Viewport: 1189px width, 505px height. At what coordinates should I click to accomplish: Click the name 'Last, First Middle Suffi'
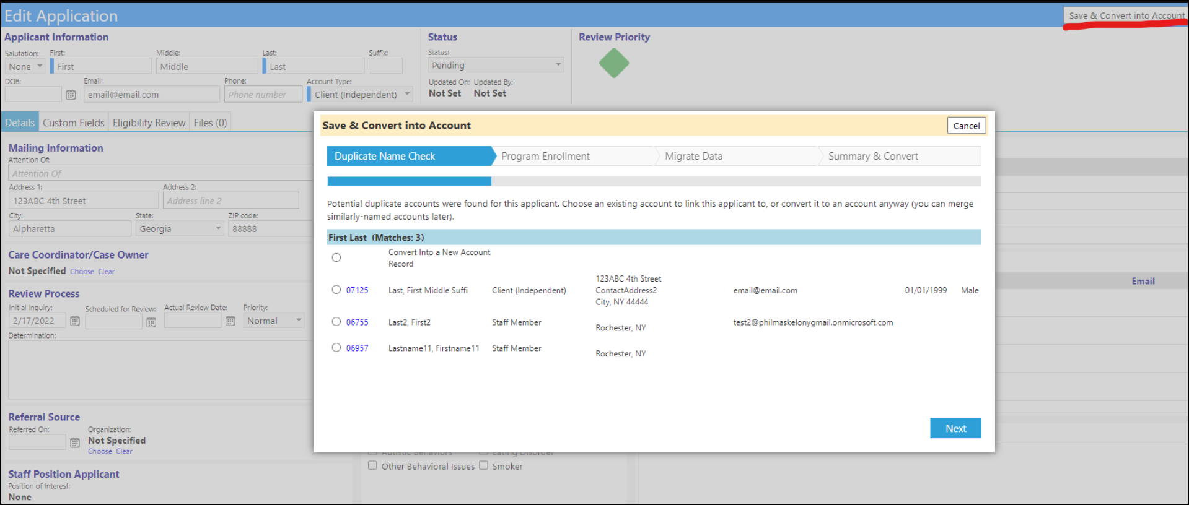(428, 290)
